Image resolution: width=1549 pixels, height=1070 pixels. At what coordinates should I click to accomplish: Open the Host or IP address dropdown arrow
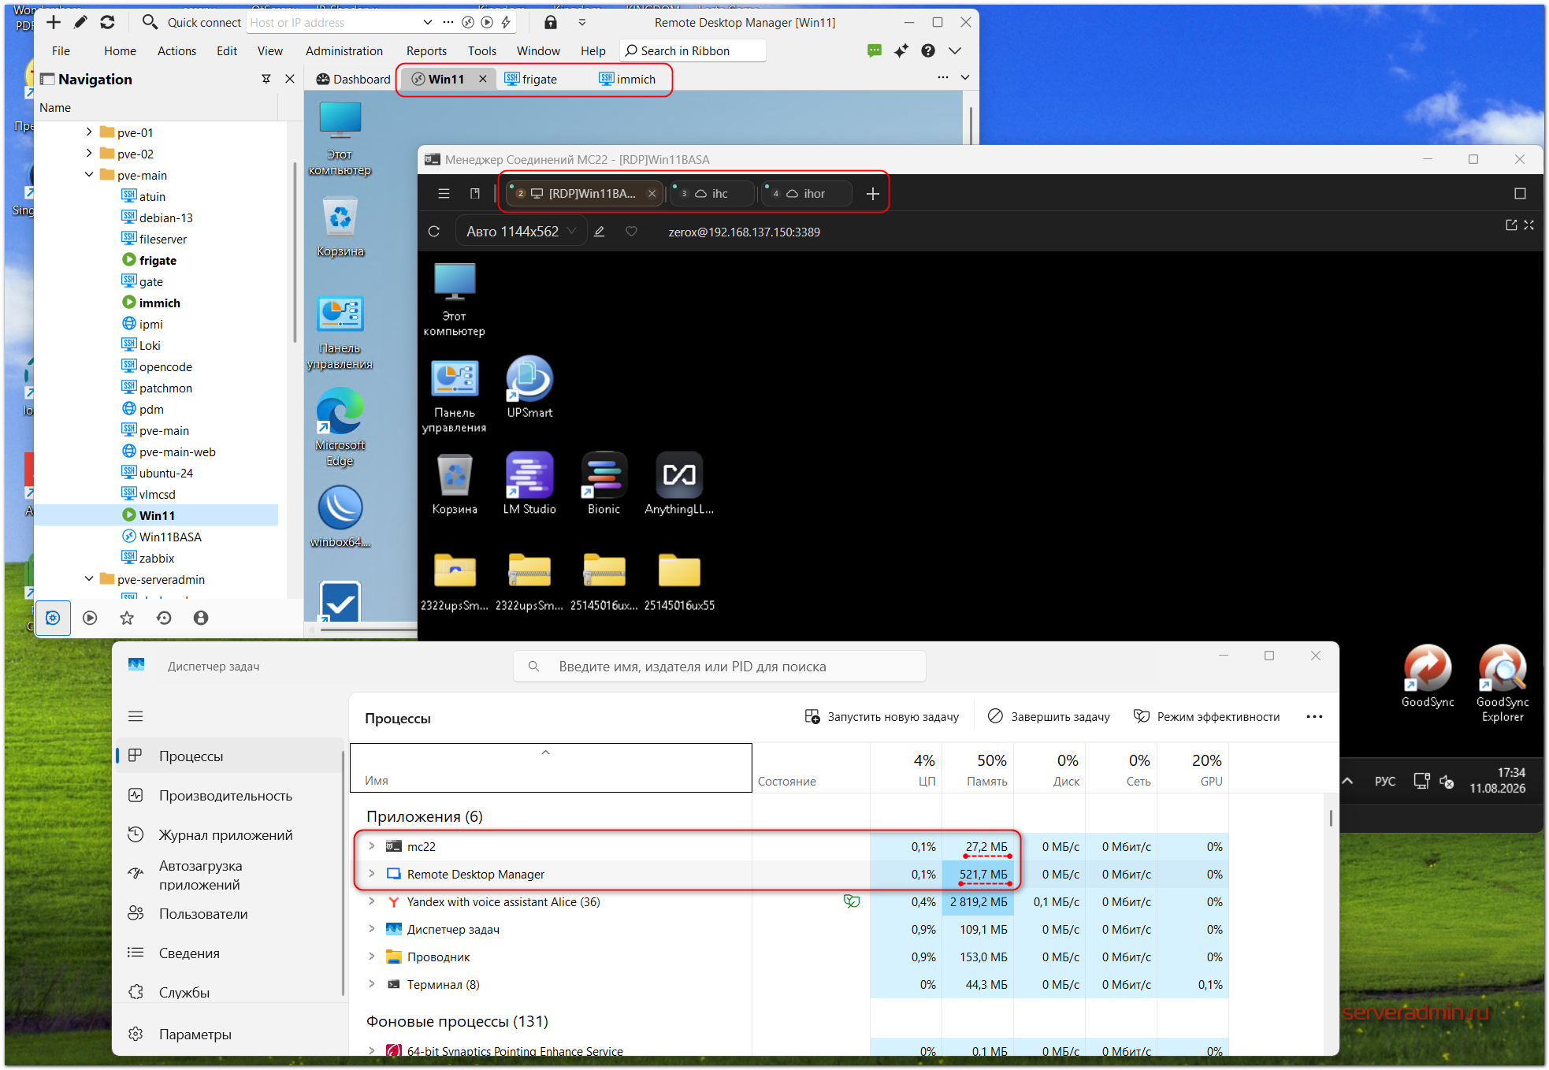point(427,22)
